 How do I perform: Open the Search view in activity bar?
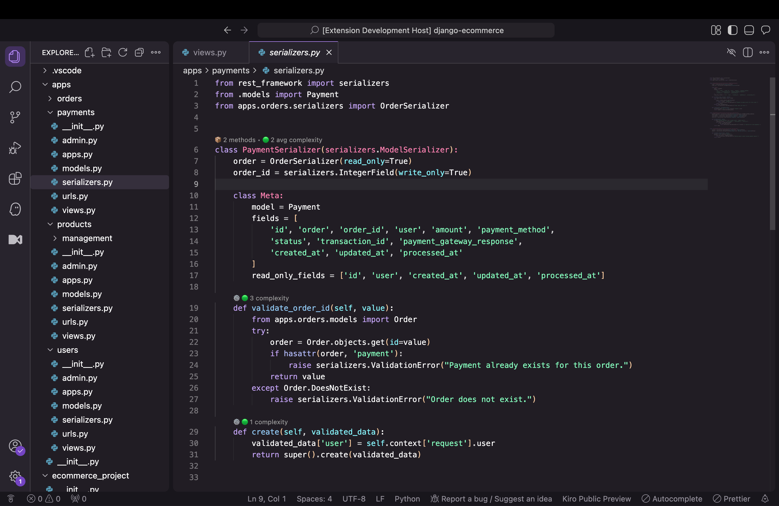tap(15, 87)
